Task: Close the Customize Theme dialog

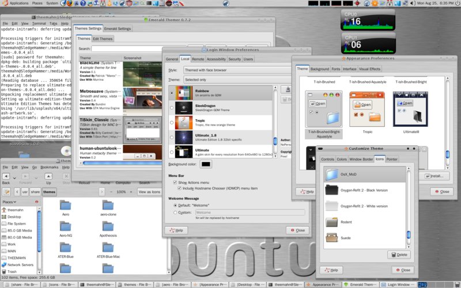Action: [x=403, y=270]
